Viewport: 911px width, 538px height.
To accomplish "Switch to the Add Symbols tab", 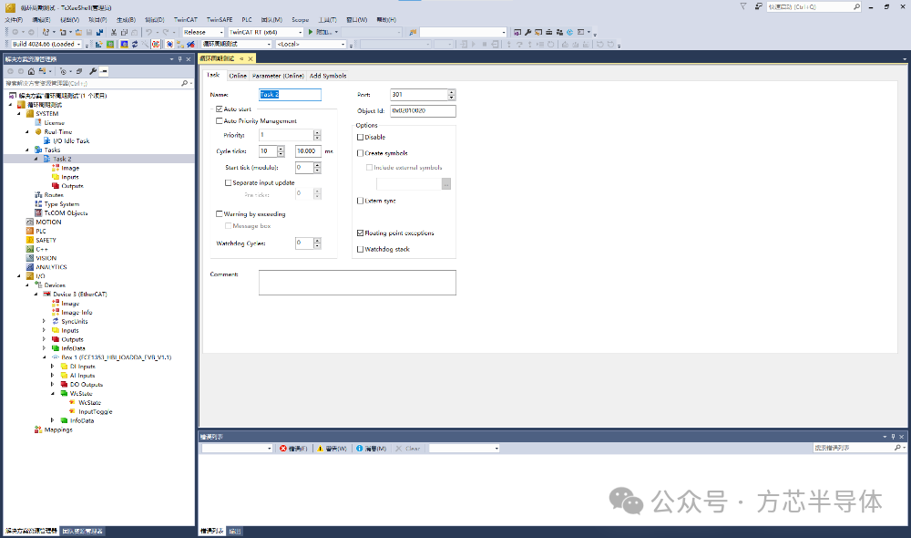I will coord(328,76).
